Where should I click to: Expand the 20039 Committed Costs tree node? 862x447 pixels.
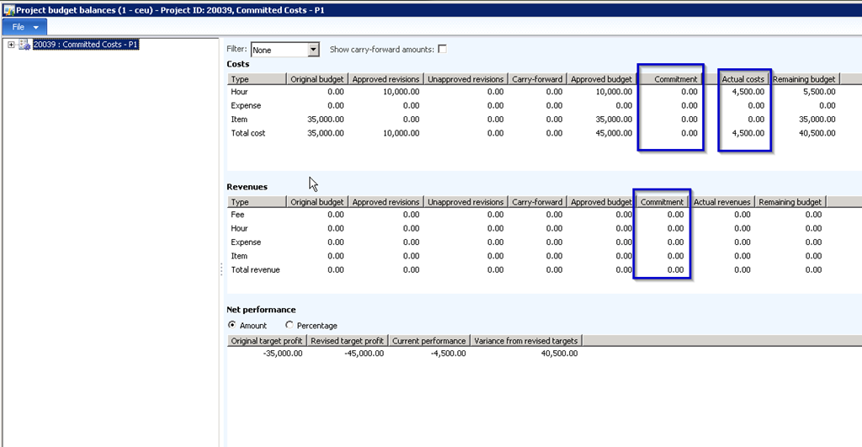click(11, 45)
